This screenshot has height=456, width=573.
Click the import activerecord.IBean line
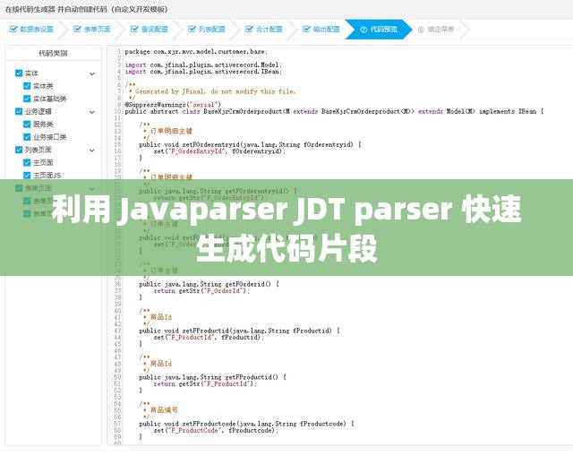click(203, 72)
